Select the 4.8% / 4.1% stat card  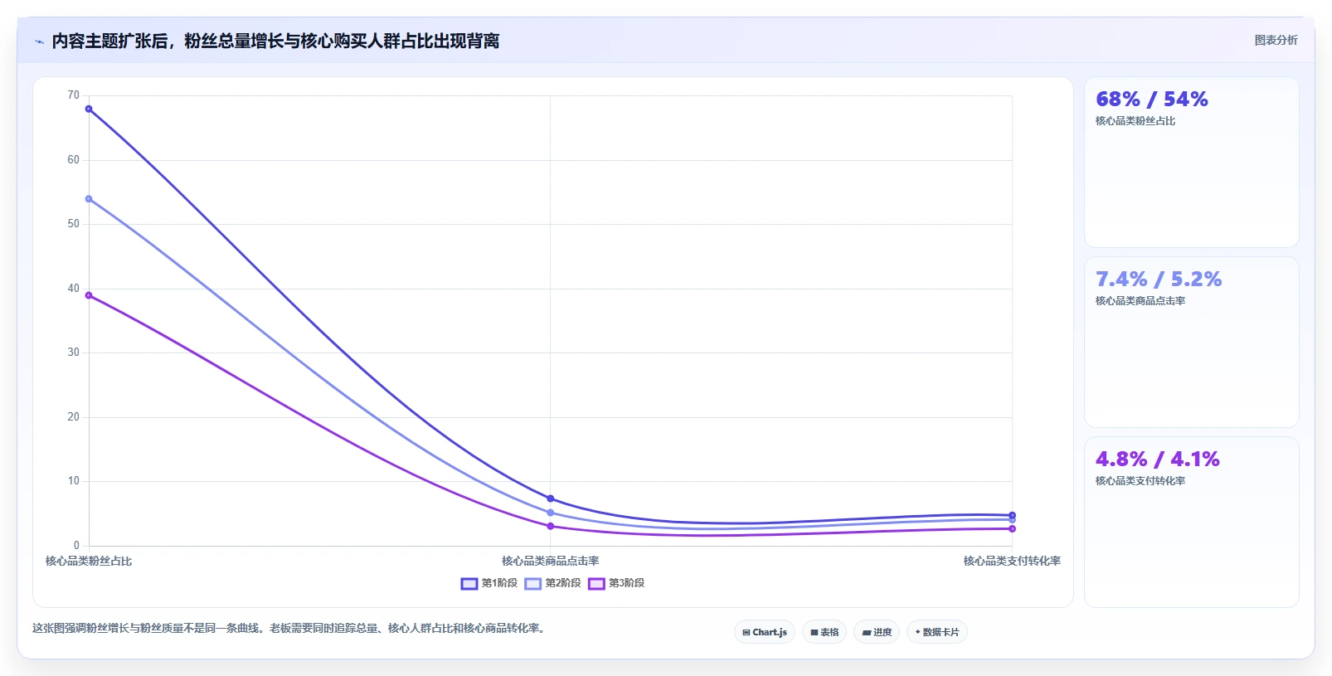coord(1192,523)
